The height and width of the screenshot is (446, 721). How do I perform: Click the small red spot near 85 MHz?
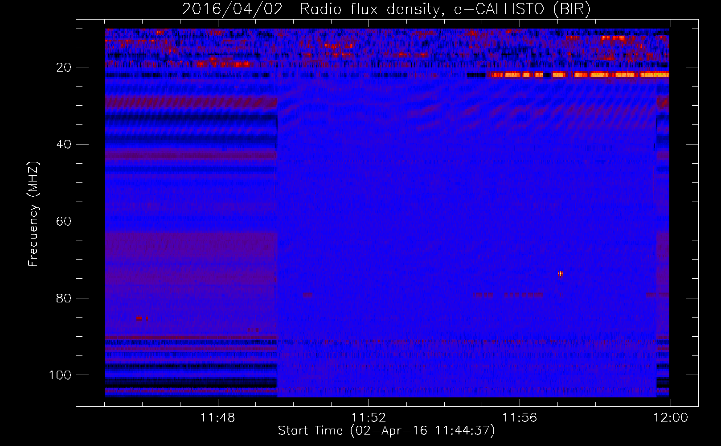(139, 318)
